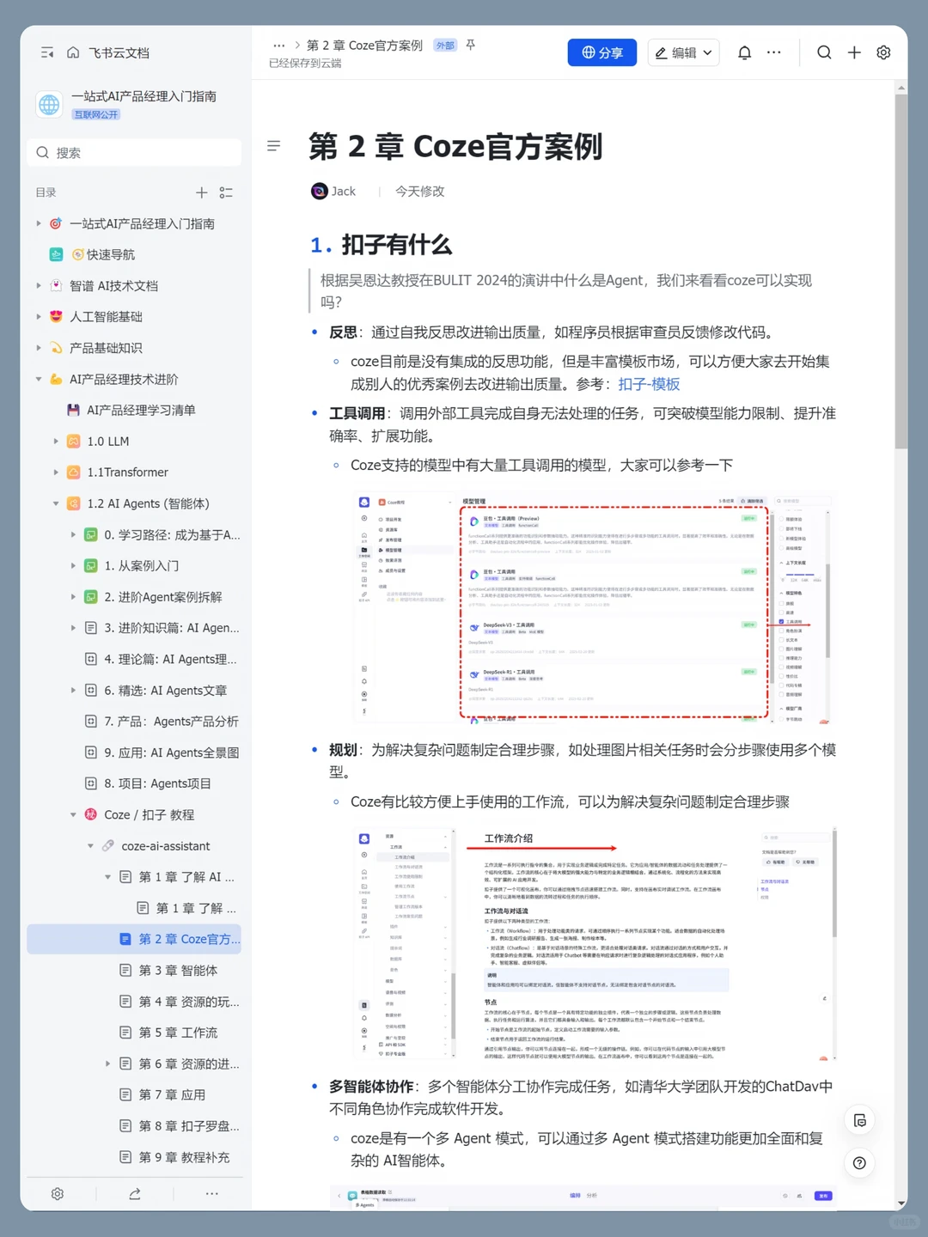Click the share arrow icon at the sidebar bottom
The height and width of the screenshot is (1237, 928).
[135, 1194]
